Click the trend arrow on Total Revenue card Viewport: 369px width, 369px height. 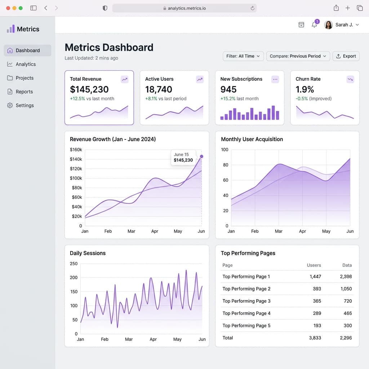click(125, 79)
